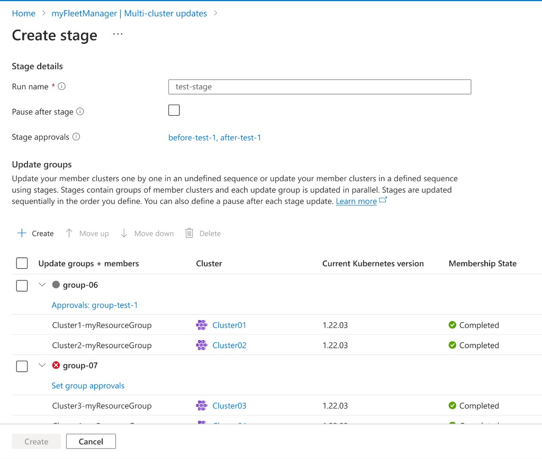Click the Cluster03 Kubernetes icon
The width and height of the screenshot is (542, 459).
(x=202, y=405)
